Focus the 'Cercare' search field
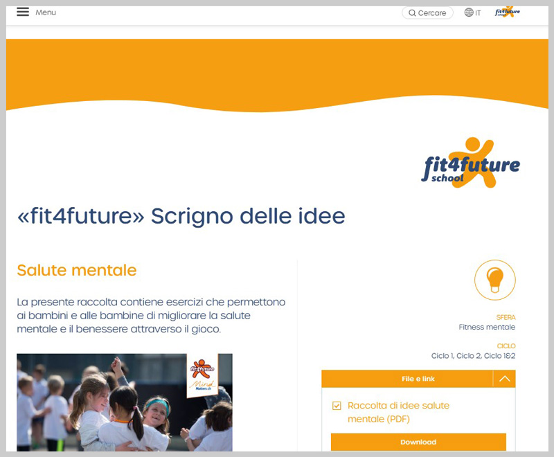 pyautogui.click(x=432, y=13)
